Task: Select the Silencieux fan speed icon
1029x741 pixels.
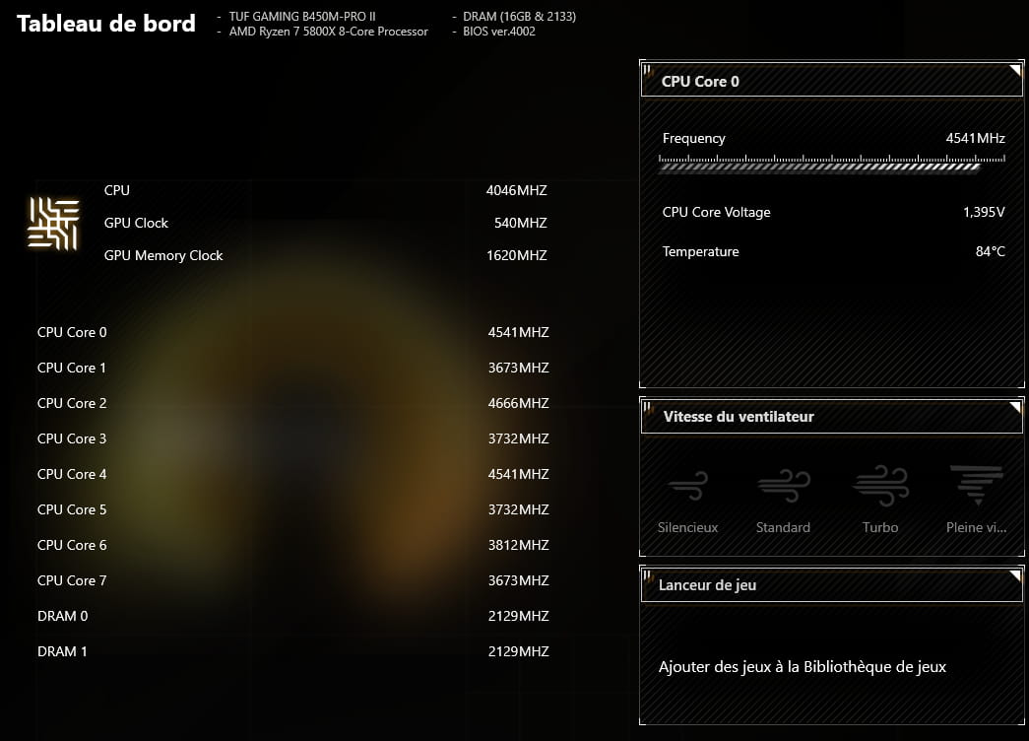Action: tap(687, 486)
